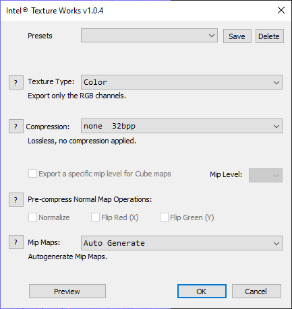Open the Compression dropdown set to none 32bpp
The width and height of the screenshot is (292, 309).
tap(181, 126)
